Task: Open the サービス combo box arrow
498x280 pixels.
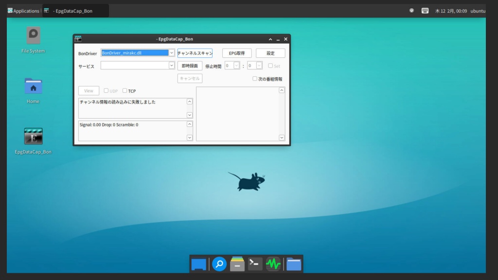Action: point(172,66)
